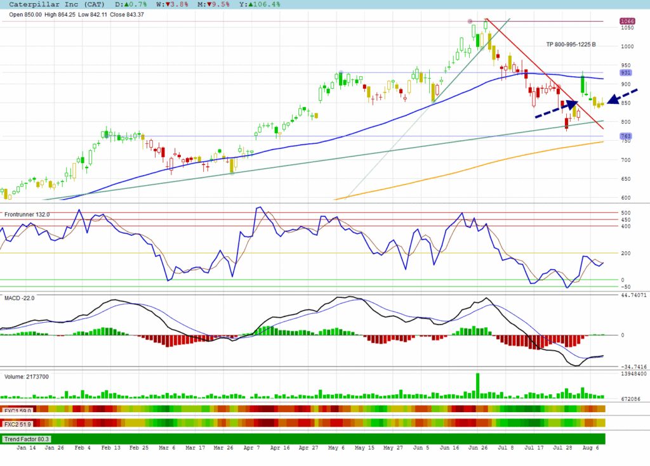Click the 763 price level tag
The image size is (650, 466).
tap(625, 136)
